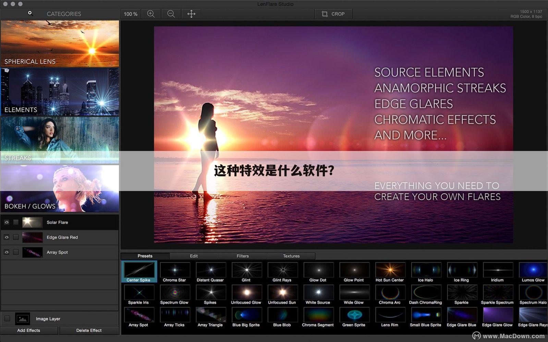The width and height of the screenshot is (548, 342).
Task: Click the search magnifier beside CATEGORIES
Action: tap(31, 13)
